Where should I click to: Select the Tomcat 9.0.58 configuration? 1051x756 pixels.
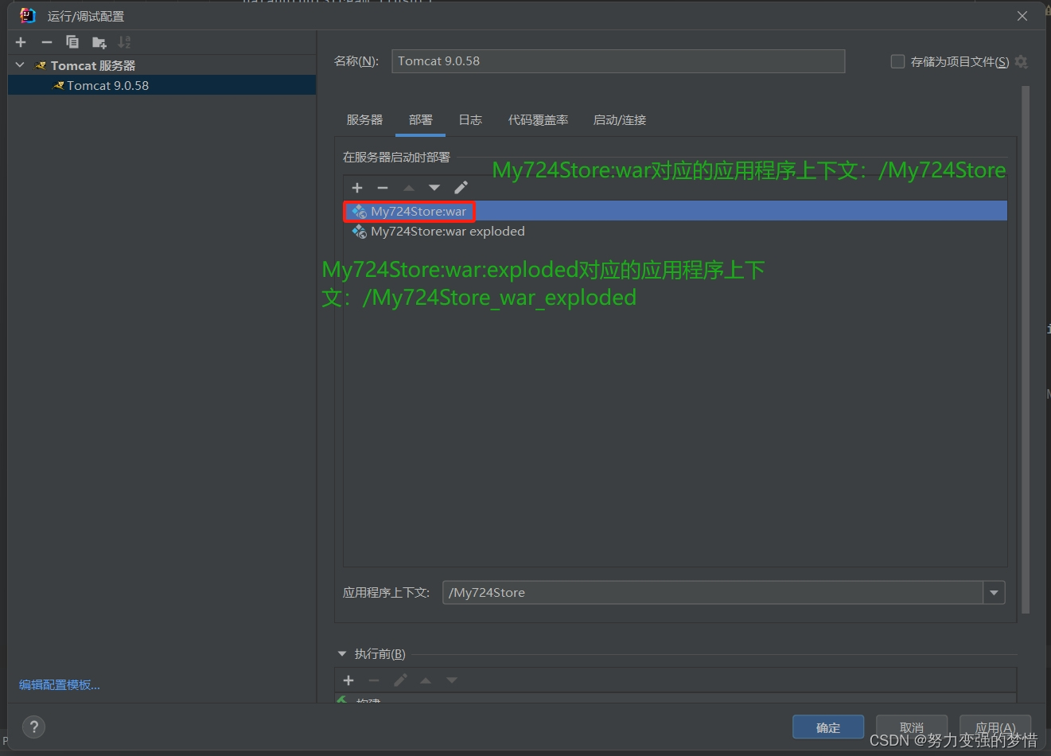tap(162, 85)
